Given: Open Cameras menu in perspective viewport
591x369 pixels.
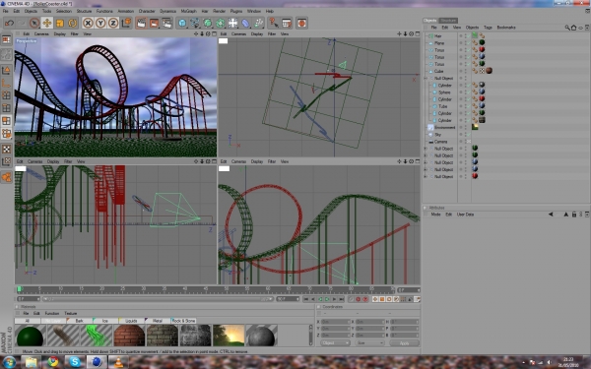Looking at the screenshot, I should coord(41,33).
